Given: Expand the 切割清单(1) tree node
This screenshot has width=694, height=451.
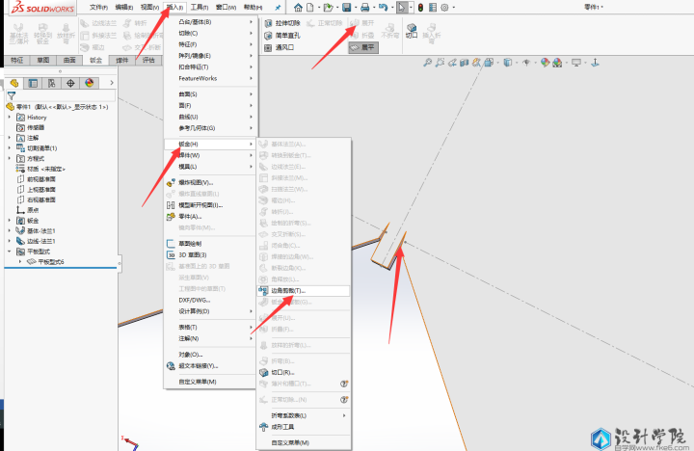Looking at the screenshot, I should click(9, 147).
